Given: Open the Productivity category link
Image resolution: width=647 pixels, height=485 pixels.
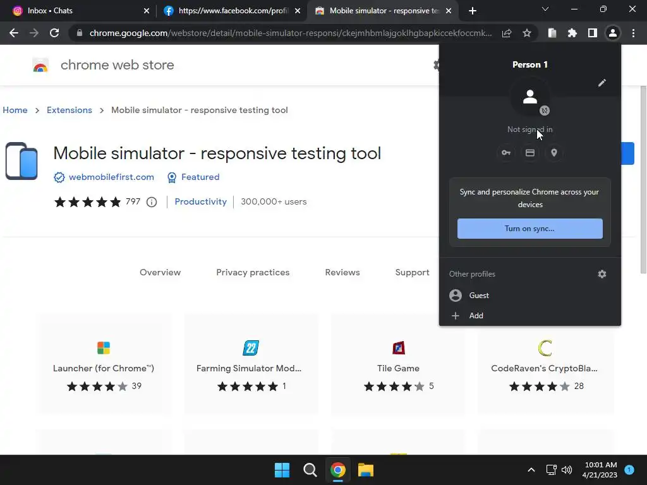Looking at the screenshot, I should pos(200,201).
